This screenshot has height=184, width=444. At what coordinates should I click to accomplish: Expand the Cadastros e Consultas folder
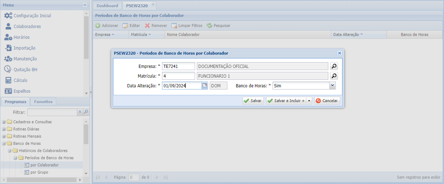[x=4, y=122]
